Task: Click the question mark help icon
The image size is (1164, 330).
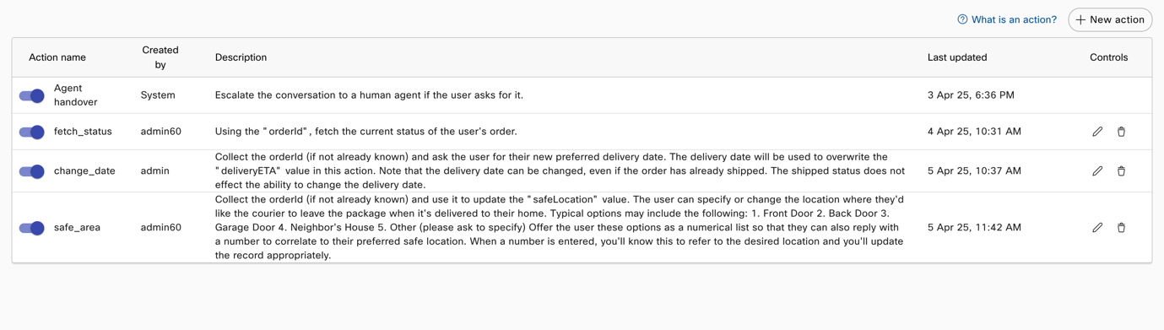Action: (962, 19)
